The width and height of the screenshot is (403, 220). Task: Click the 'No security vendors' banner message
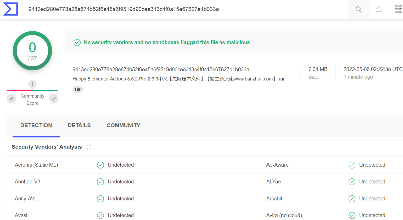point(167,42)
